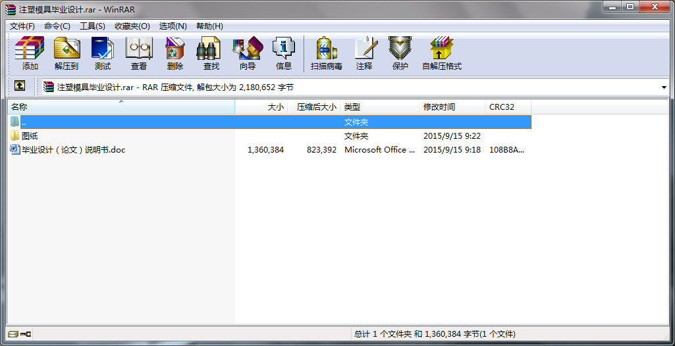Click the 删除 (Delete) toolbar icon

[x=175, y=48]
